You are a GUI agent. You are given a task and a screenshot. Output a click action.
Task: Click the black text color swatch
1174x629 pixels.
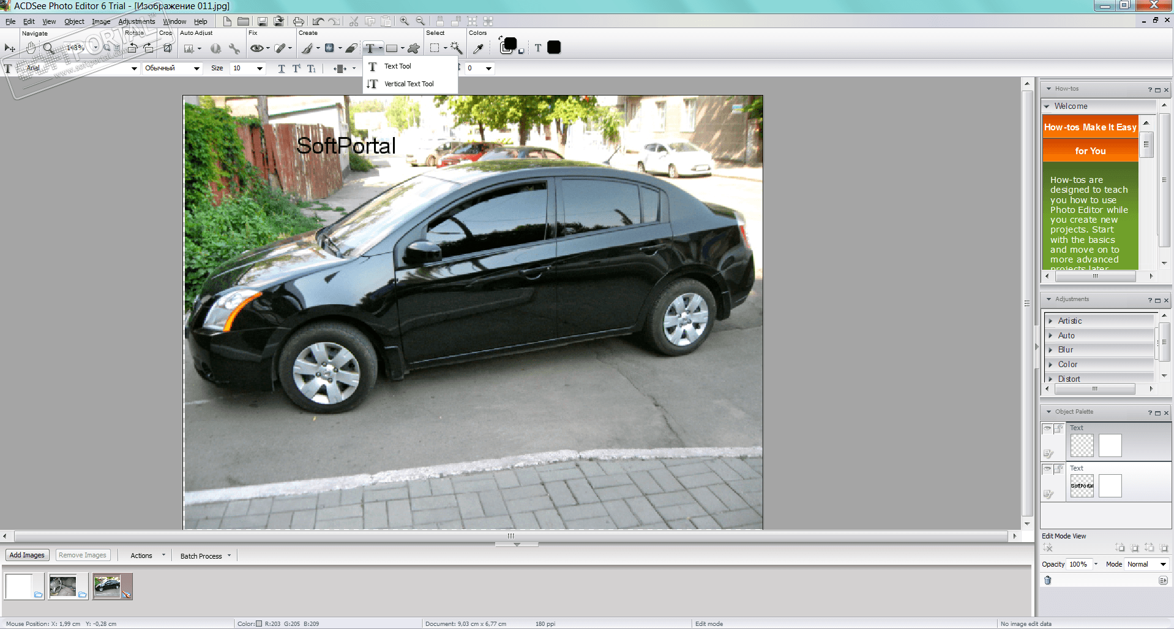(x=554, y=48)
